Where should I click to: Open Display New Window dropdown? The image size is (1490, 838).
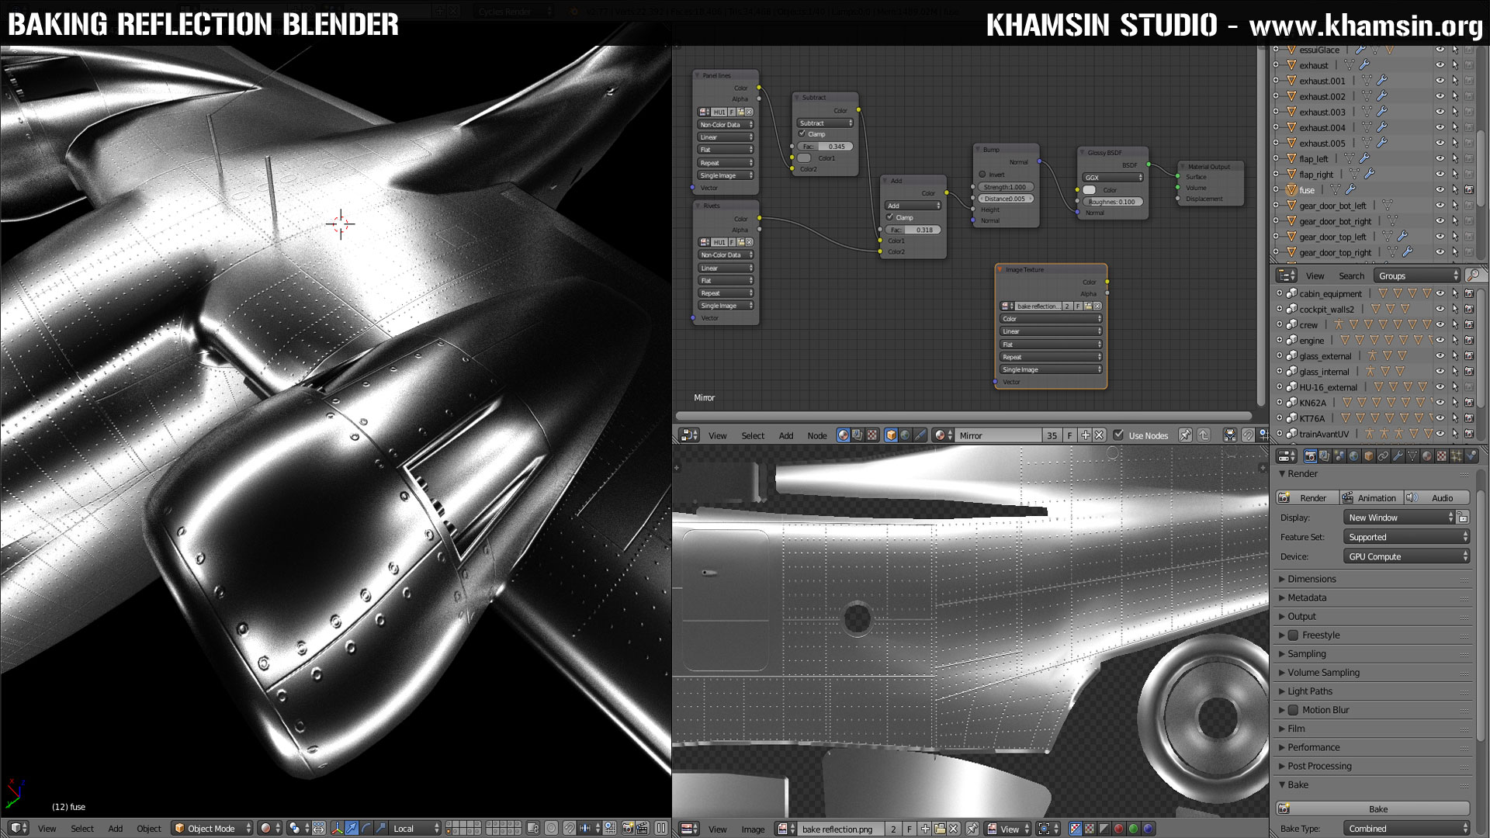[1399, 518]
